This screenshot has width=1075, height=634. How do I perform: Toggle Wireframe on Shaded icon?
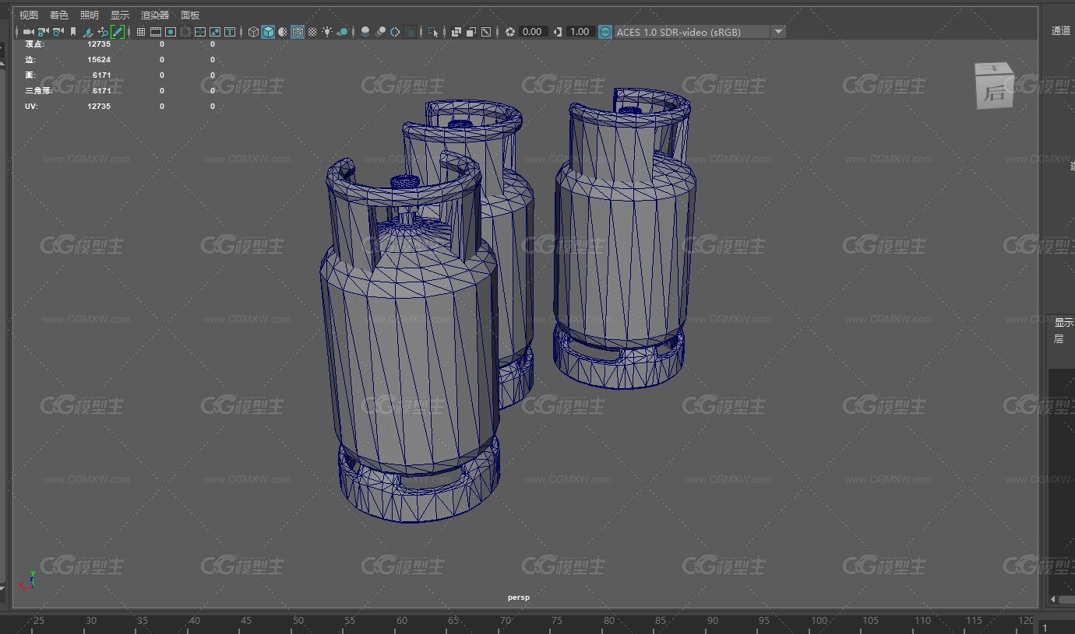298,32
